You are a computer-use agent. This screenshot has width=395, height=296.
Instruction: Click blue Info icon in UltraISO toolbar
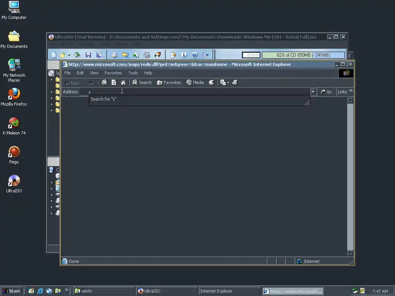pos(184,55)
